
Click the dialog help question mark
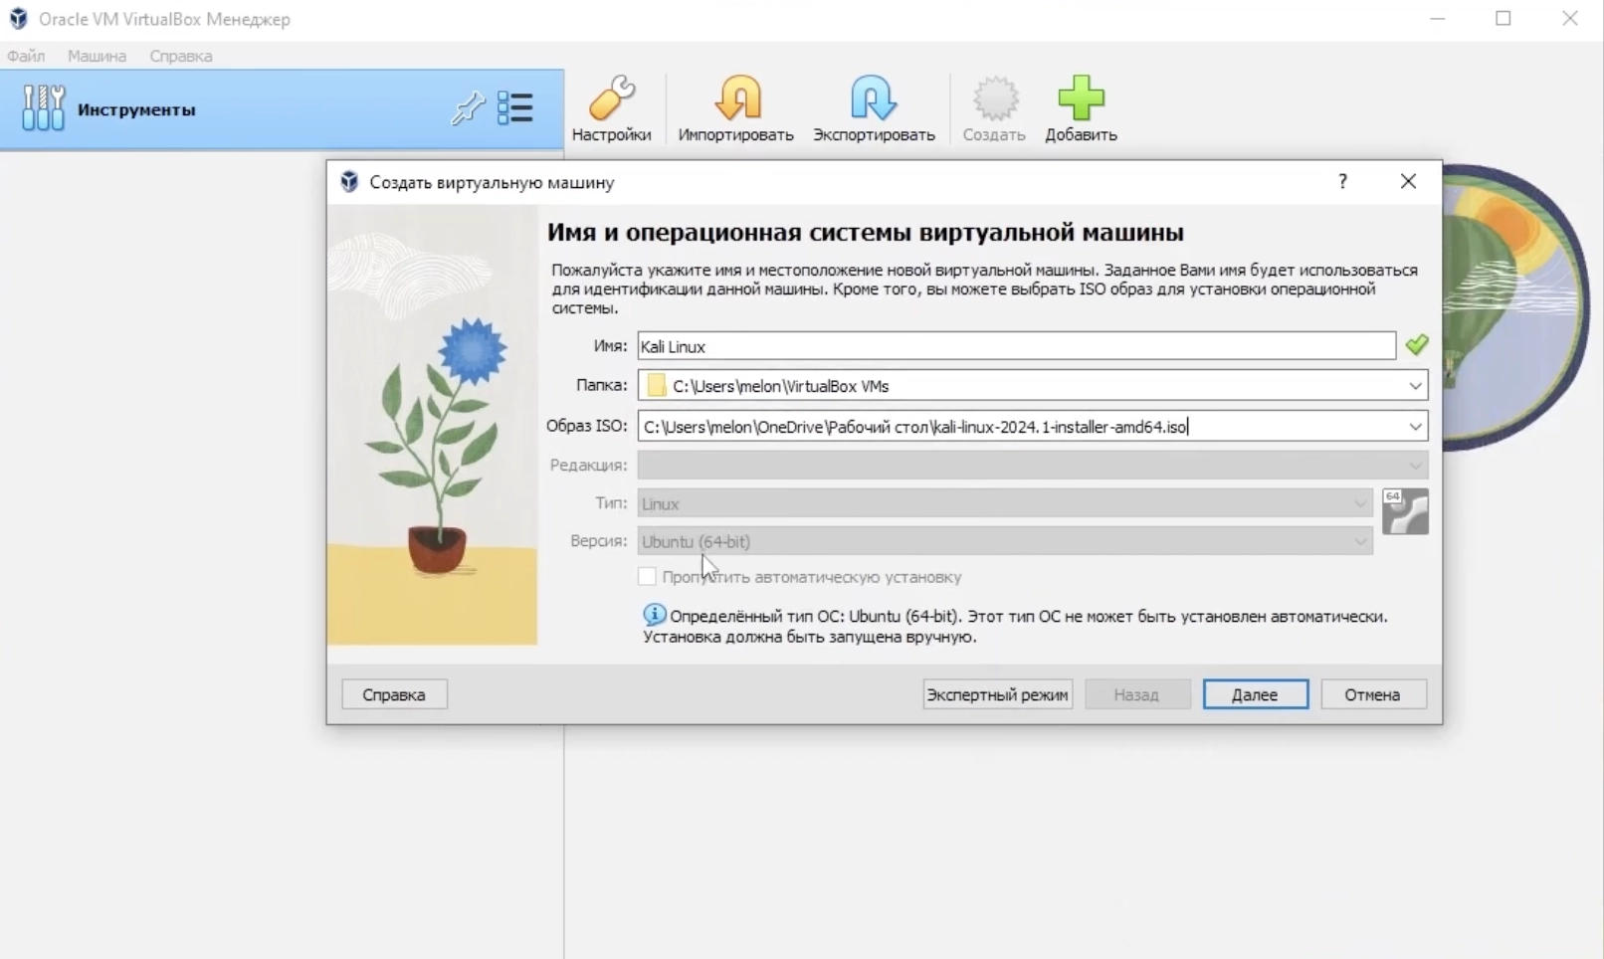coord(1341,182)
